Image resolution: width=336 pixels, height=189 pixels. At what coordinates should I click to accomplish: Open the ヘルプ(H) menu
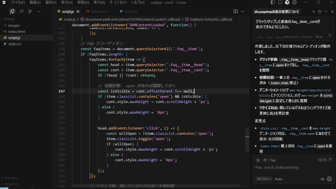click(138, 2)
